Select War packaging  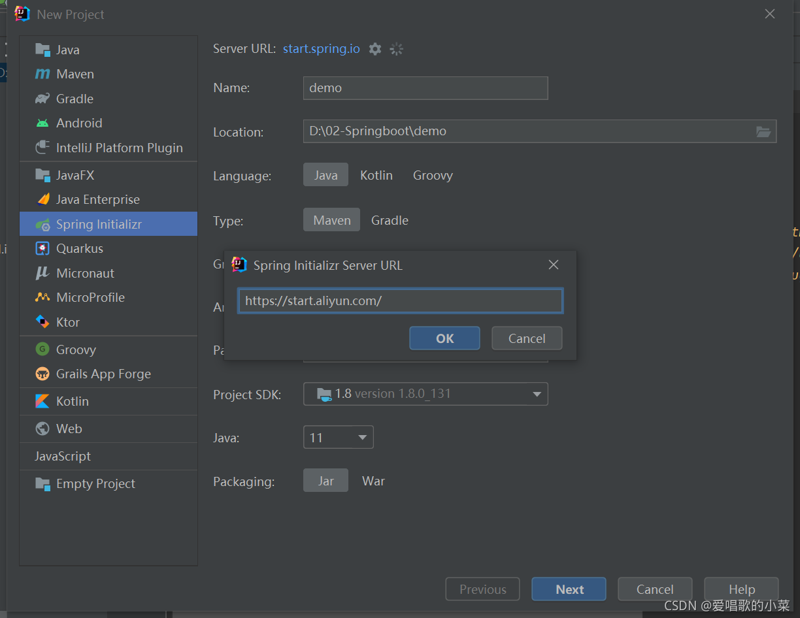point(373,481)
